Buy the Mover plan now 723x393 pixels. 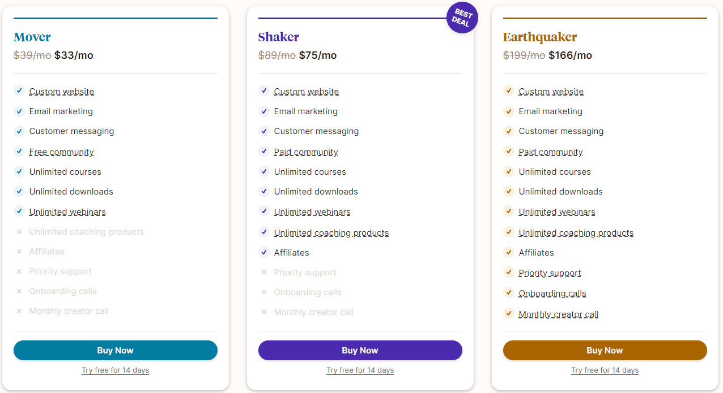pyautogui.click(x=116, y=351)
